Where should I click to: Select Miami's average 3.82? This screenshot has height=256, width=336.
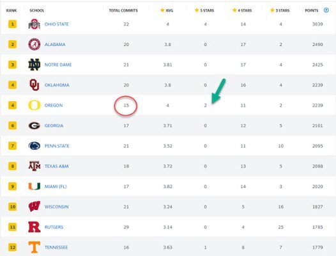pyautogui.click(x=167, y=186)
